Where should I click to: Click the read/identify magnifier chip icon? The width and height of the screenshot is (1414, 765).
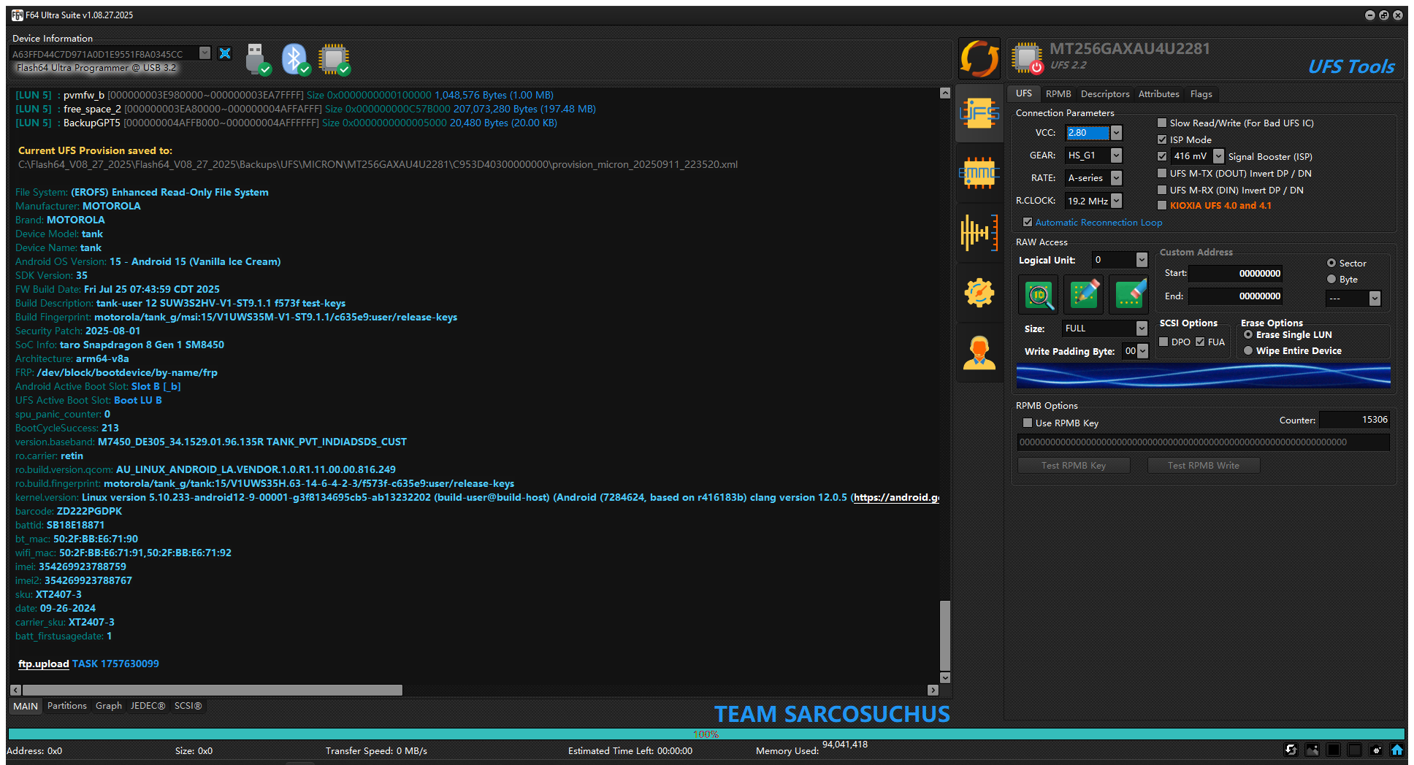(1039, 294)
